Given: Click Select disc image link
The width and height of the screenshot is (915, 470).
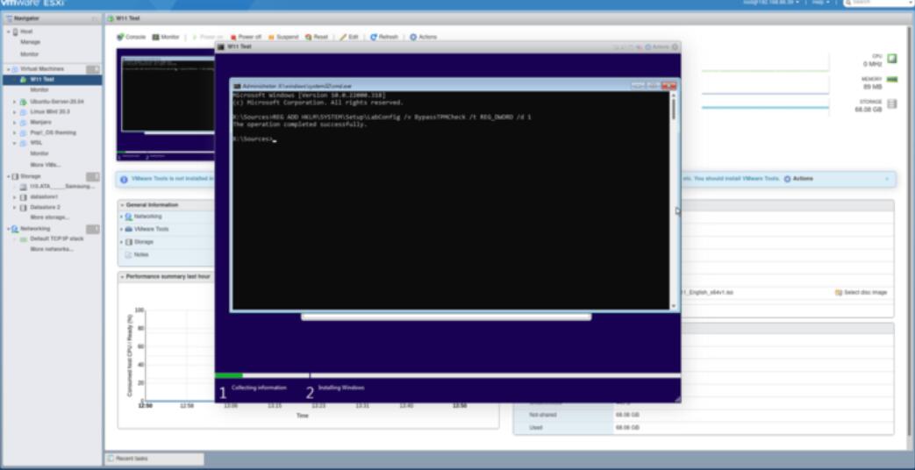Looking at the screenshot, I should [861, 292].
